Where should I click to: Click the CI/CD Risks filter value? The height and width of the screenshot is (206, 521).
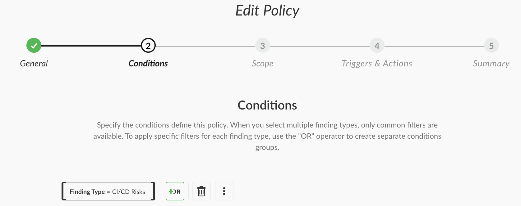[129, 192]
